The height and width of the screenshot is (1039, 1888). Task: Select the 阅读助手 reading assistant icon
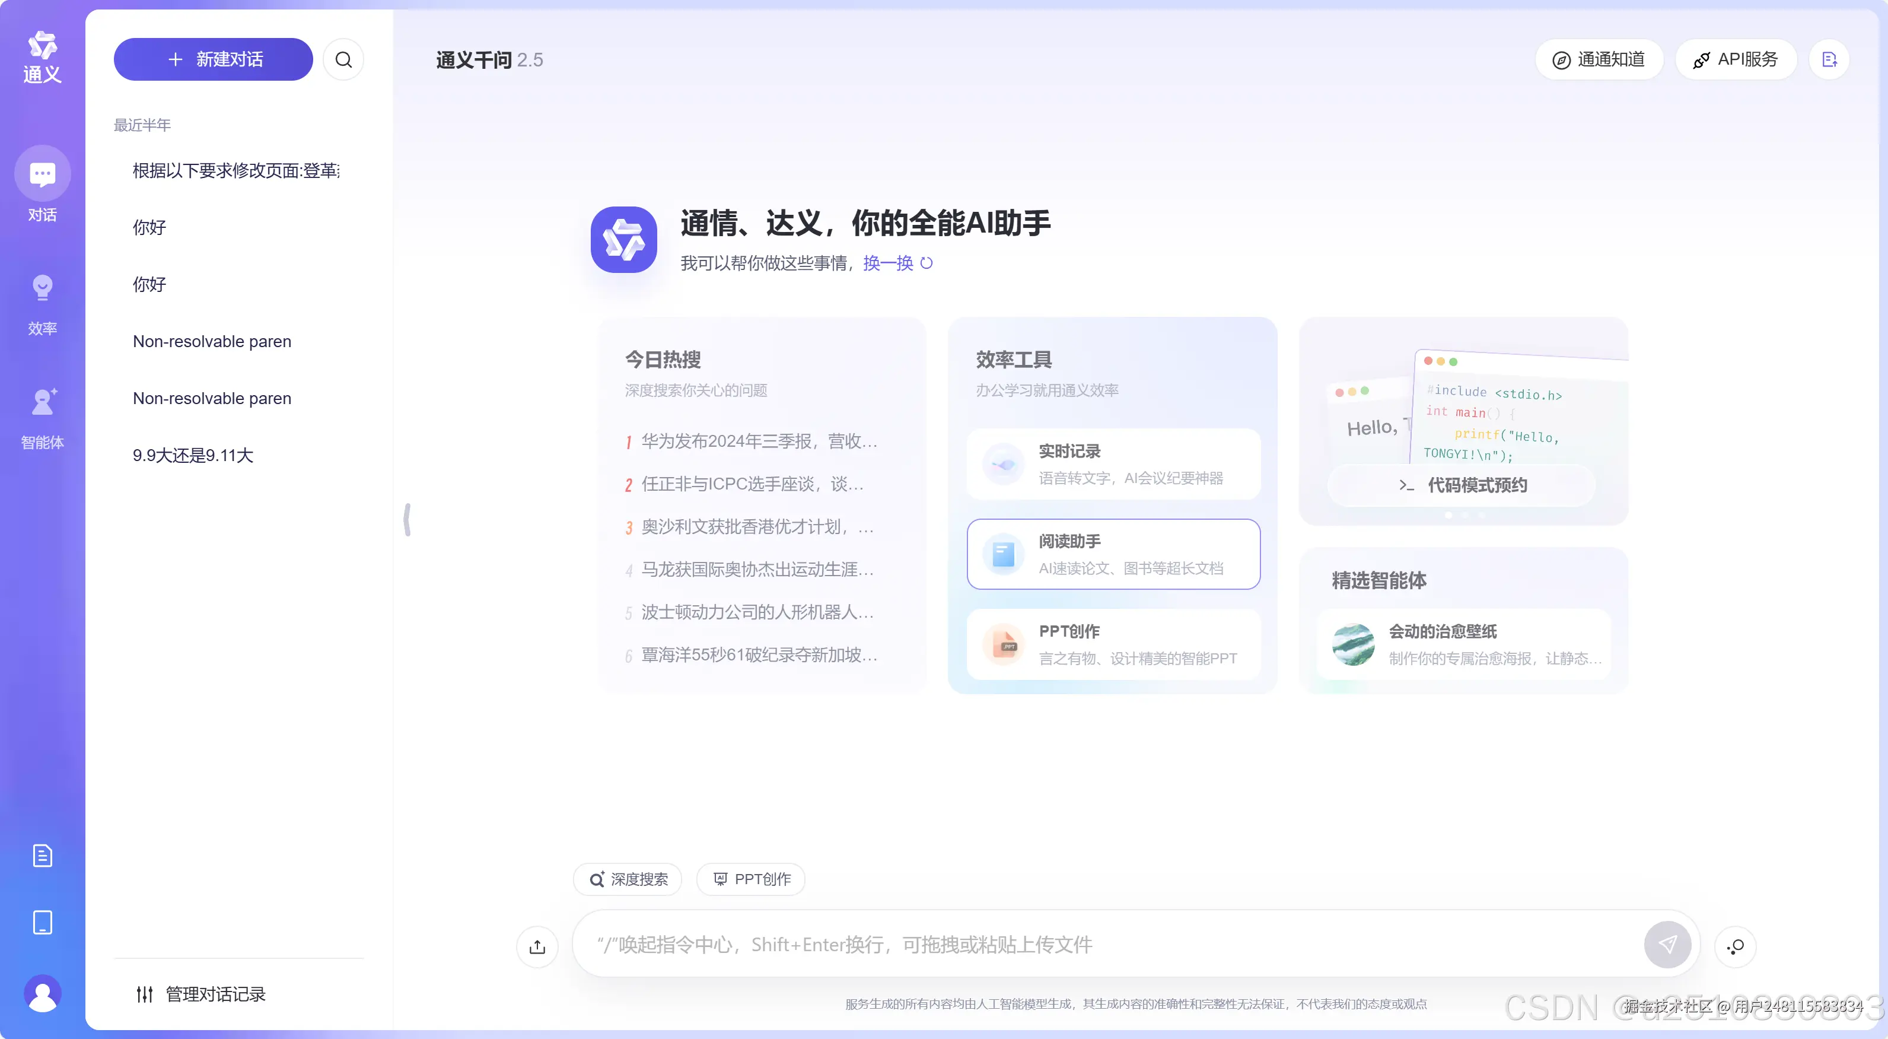tap(1004, 554)
